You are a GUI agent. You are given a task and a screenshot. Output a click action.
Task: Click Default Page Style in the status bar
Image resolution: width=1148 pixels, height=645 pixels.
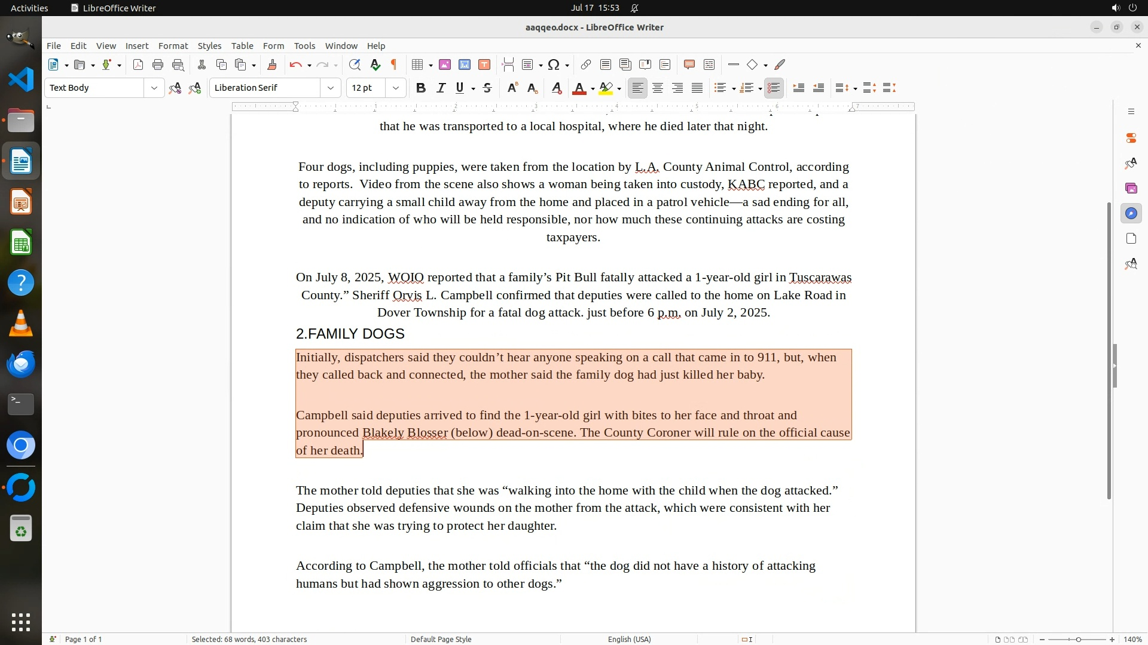click(x=441, y=639)
